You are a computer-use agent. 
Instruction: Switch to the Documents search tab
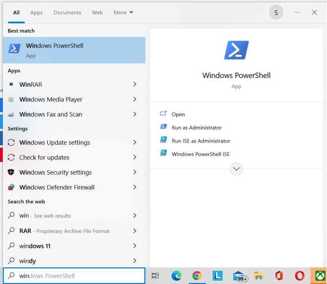[67, 13]
